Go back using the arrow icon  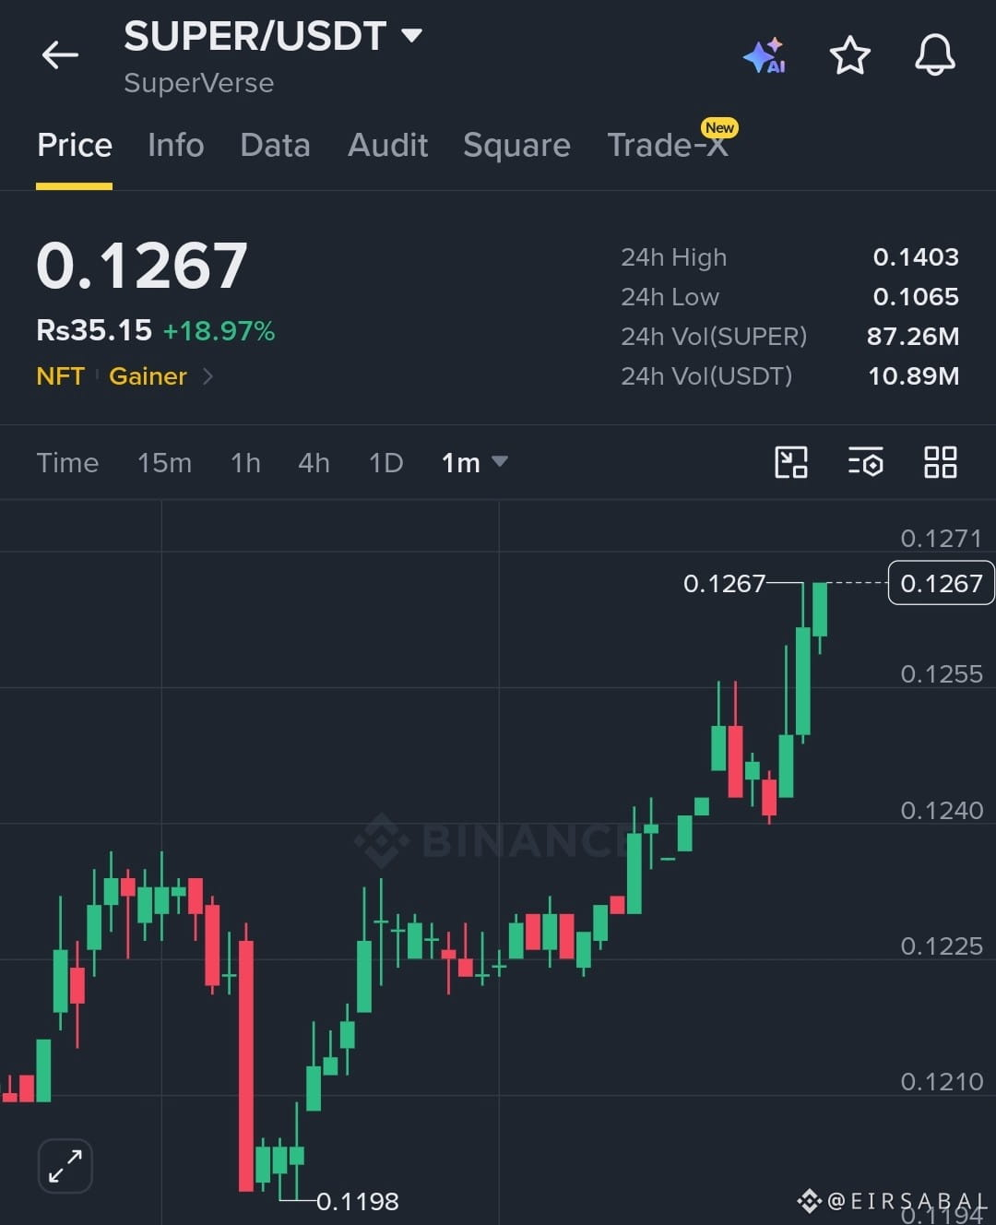pyautogui.click(x=60, y=55)
